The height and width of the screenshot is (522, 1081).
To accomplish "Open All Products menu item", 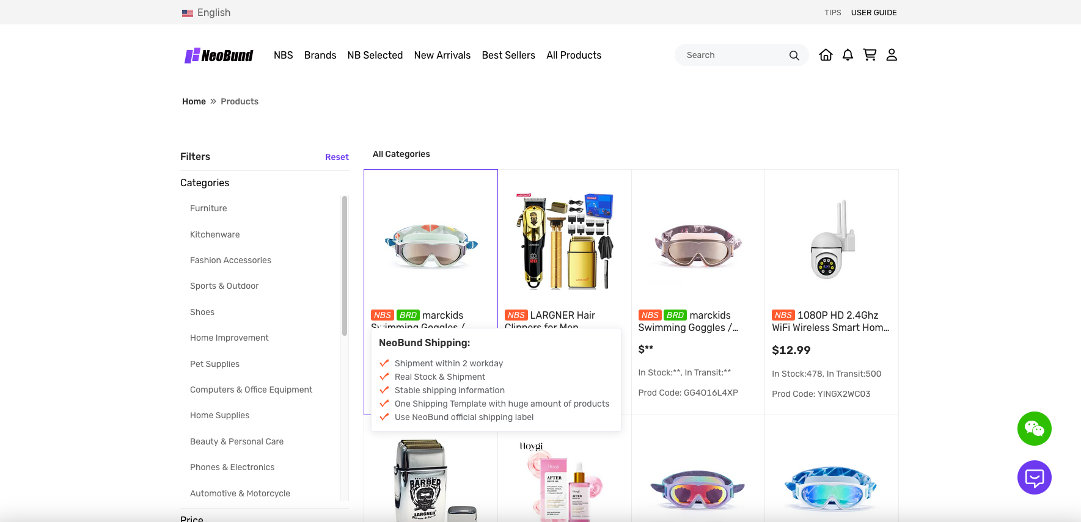I will pyautogui.click(x=574, y=55).
